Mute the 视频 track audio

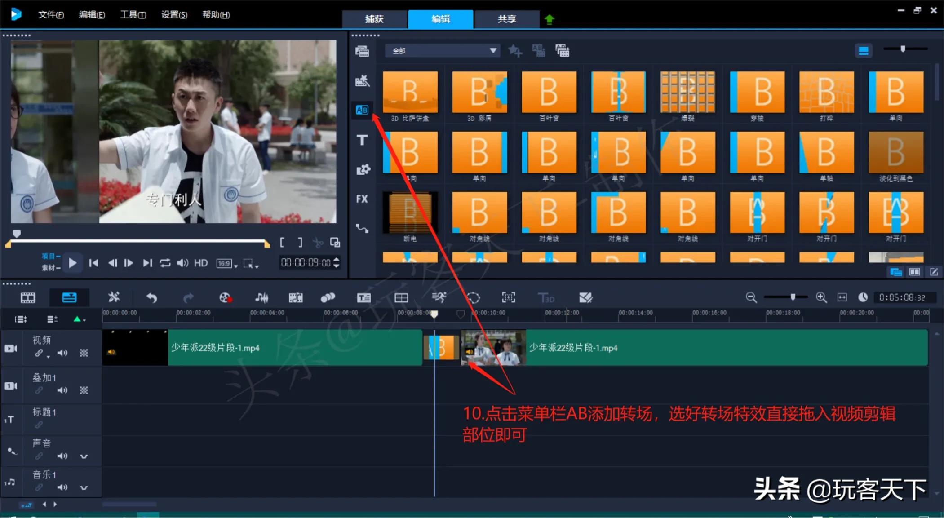tap(63, 353)
